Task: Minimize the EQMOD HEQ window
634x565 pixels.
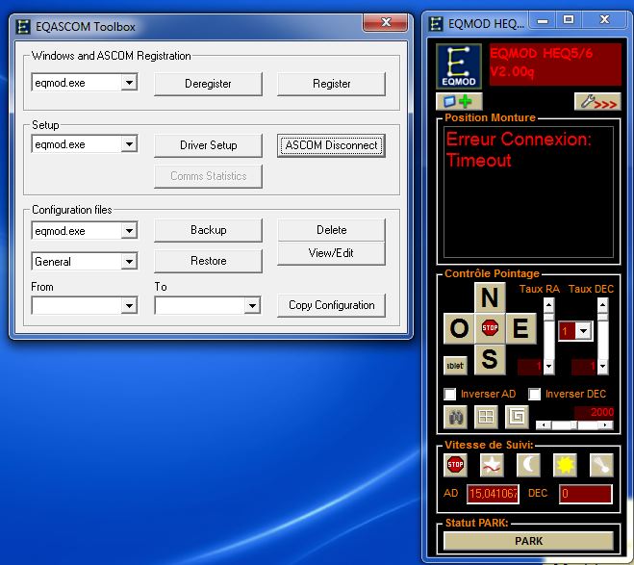Action: [x=543, y=20]
